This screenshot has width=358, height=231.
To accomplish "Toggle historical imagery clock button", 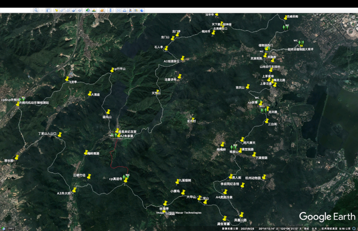I will coord(88,10).
